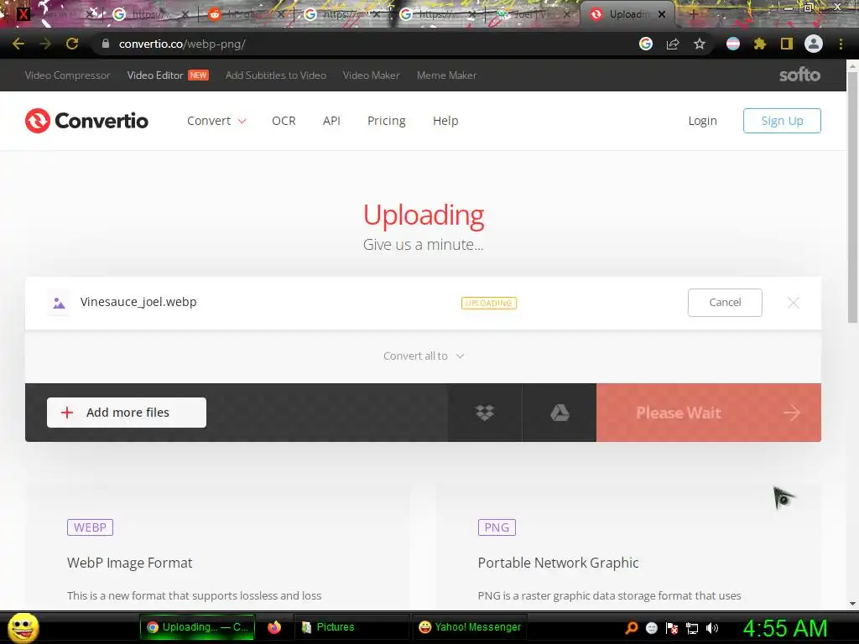Screen dimensions: 859x644
Task: Click Add more files button
Action: 127,413
